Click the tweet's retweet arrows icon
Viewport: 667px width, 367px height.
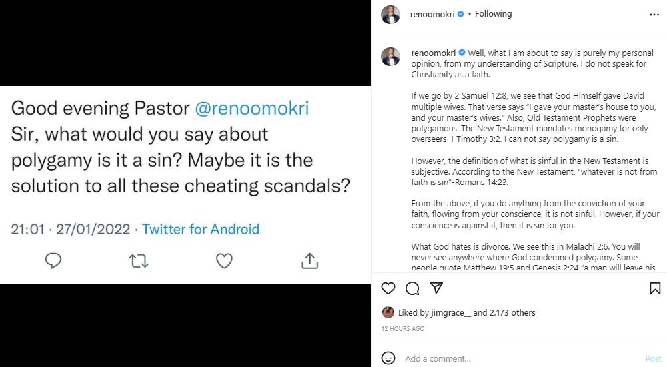tap(139, 260)
